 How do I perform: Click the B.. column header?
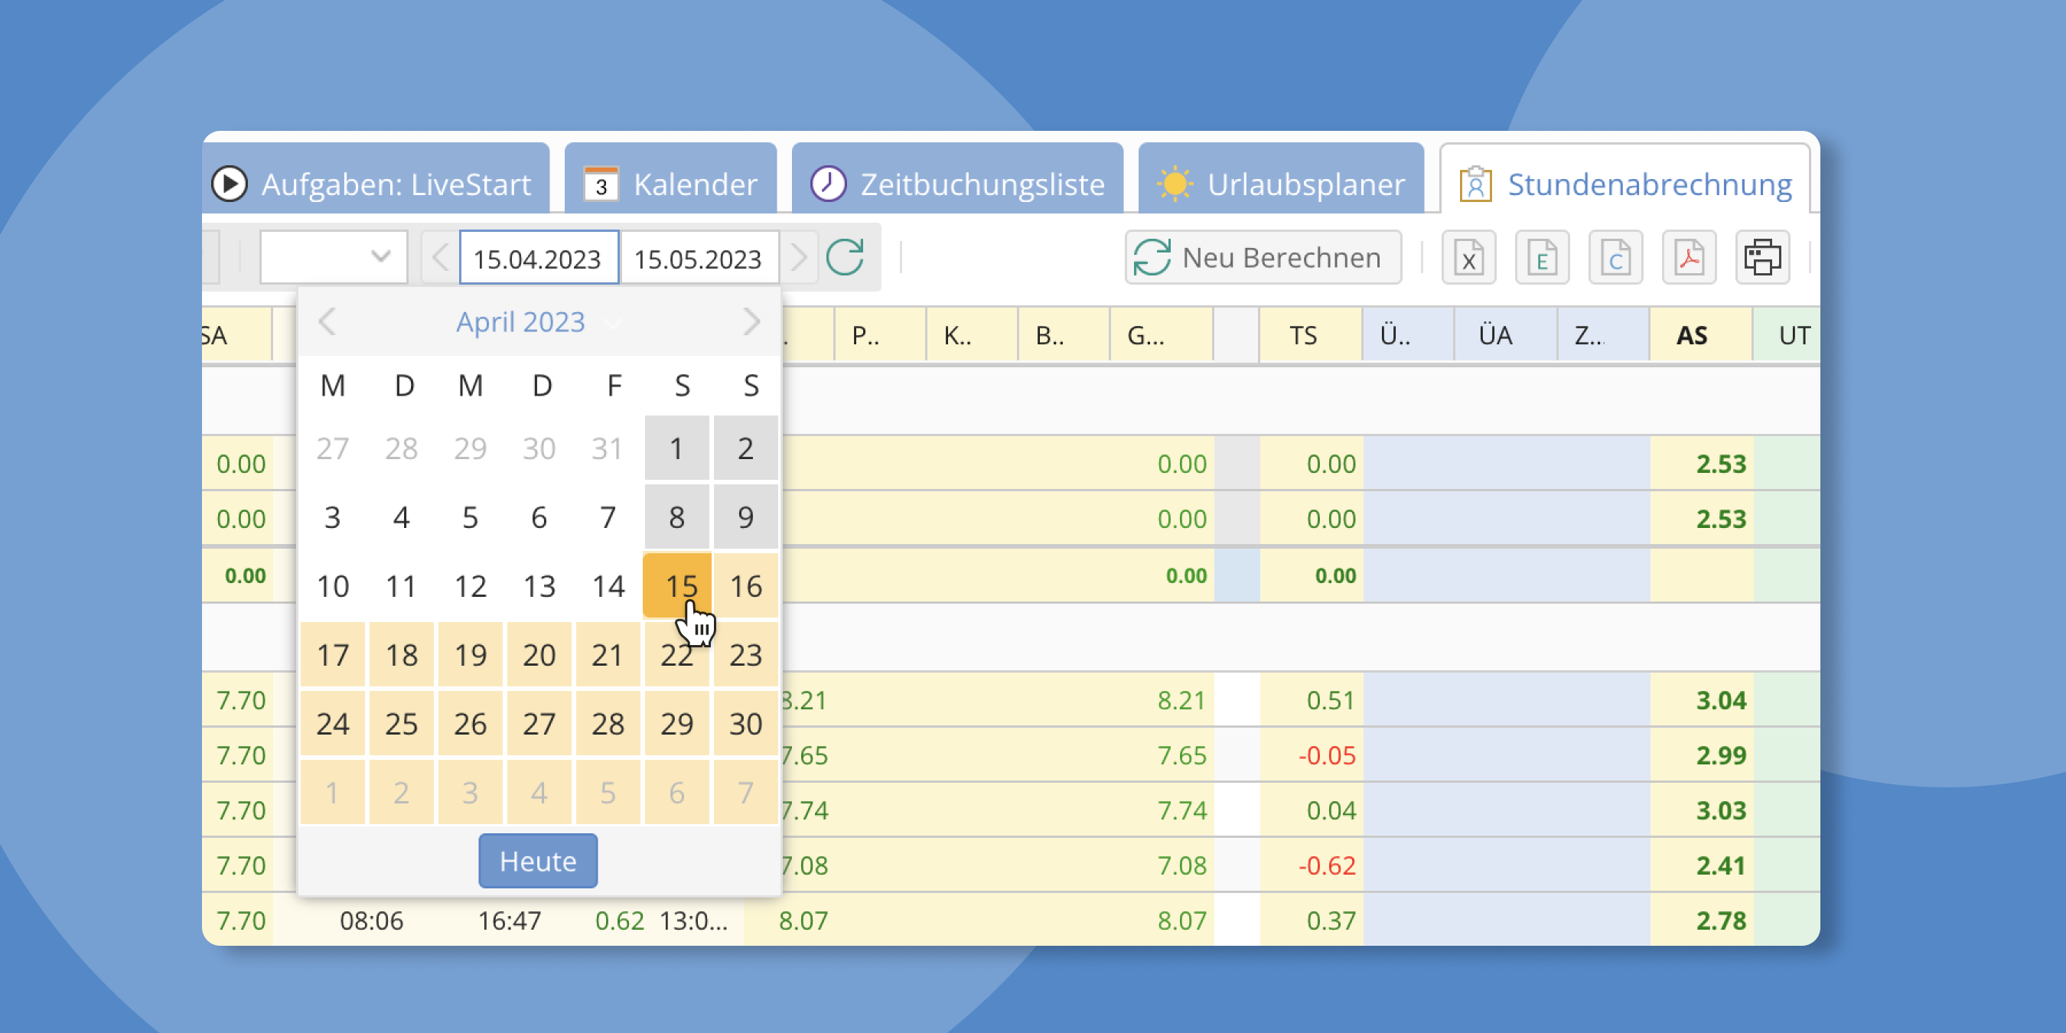click(1064, 334)
